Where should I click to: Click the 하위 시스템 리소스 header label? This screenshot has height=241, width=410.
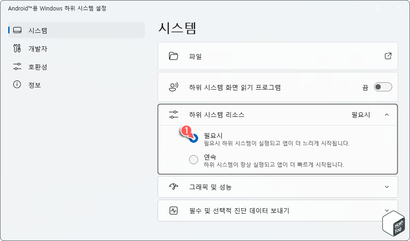point(217,115)
